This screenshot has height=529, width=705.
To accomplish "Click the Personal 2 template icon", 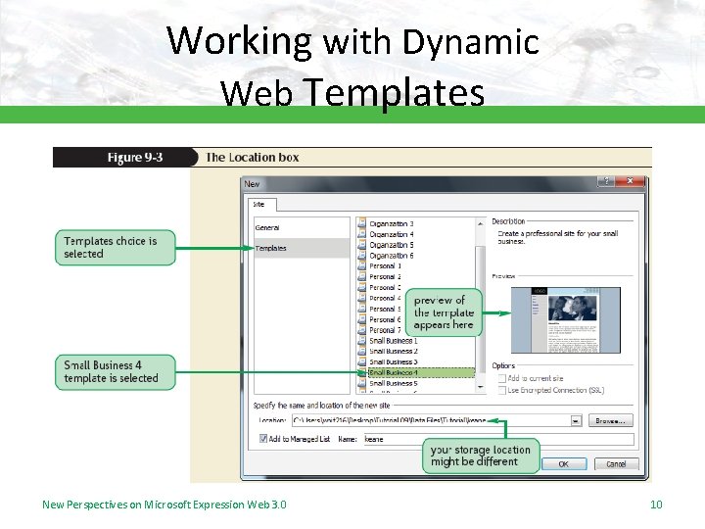I will (361, 276).
